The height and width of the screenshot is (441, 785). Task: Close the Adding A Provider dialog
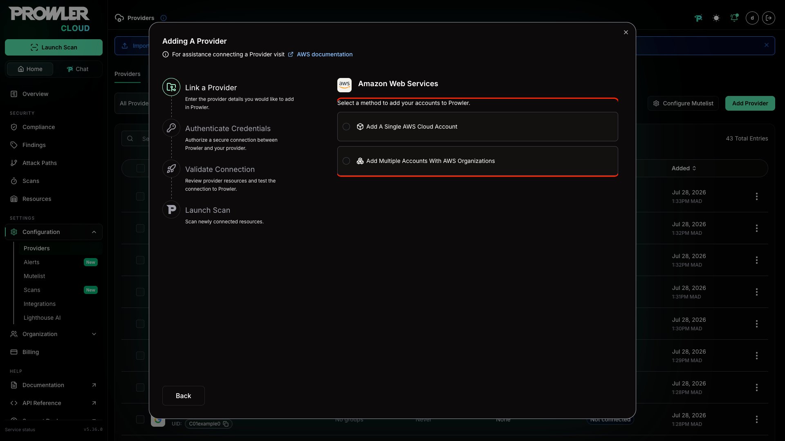click(x=626, y=32)
